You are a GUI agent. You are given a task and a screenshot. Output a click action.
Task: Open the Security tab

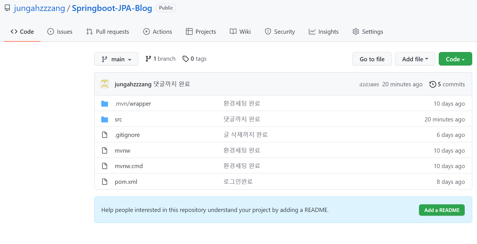click(280, 32)
